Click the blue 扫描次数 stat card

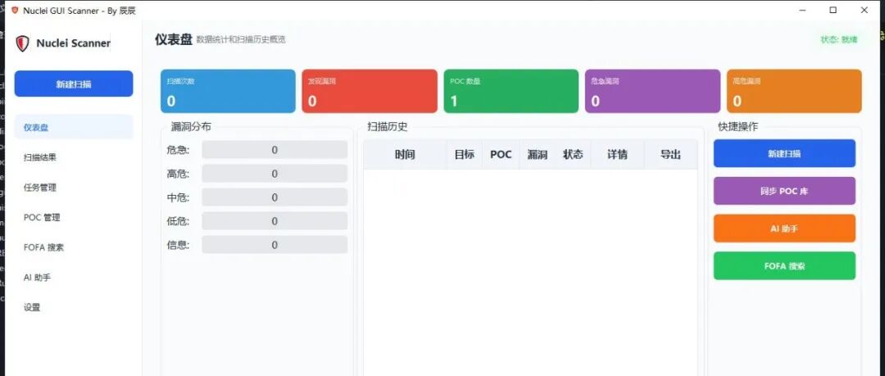pos(228,92)
